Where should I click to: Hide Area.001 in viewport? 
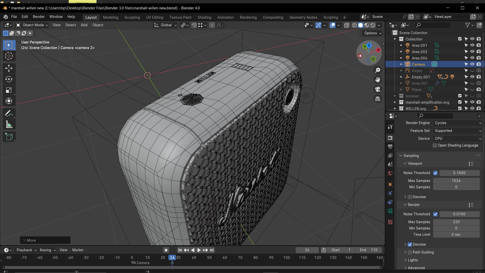(472, 45)
